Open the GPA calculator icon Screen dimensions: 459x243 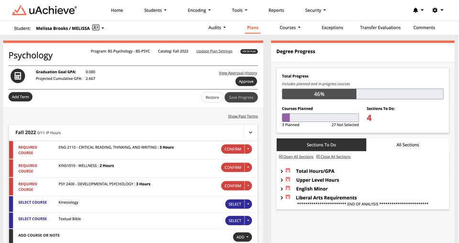pyautogui.click(x=18, y=76)
